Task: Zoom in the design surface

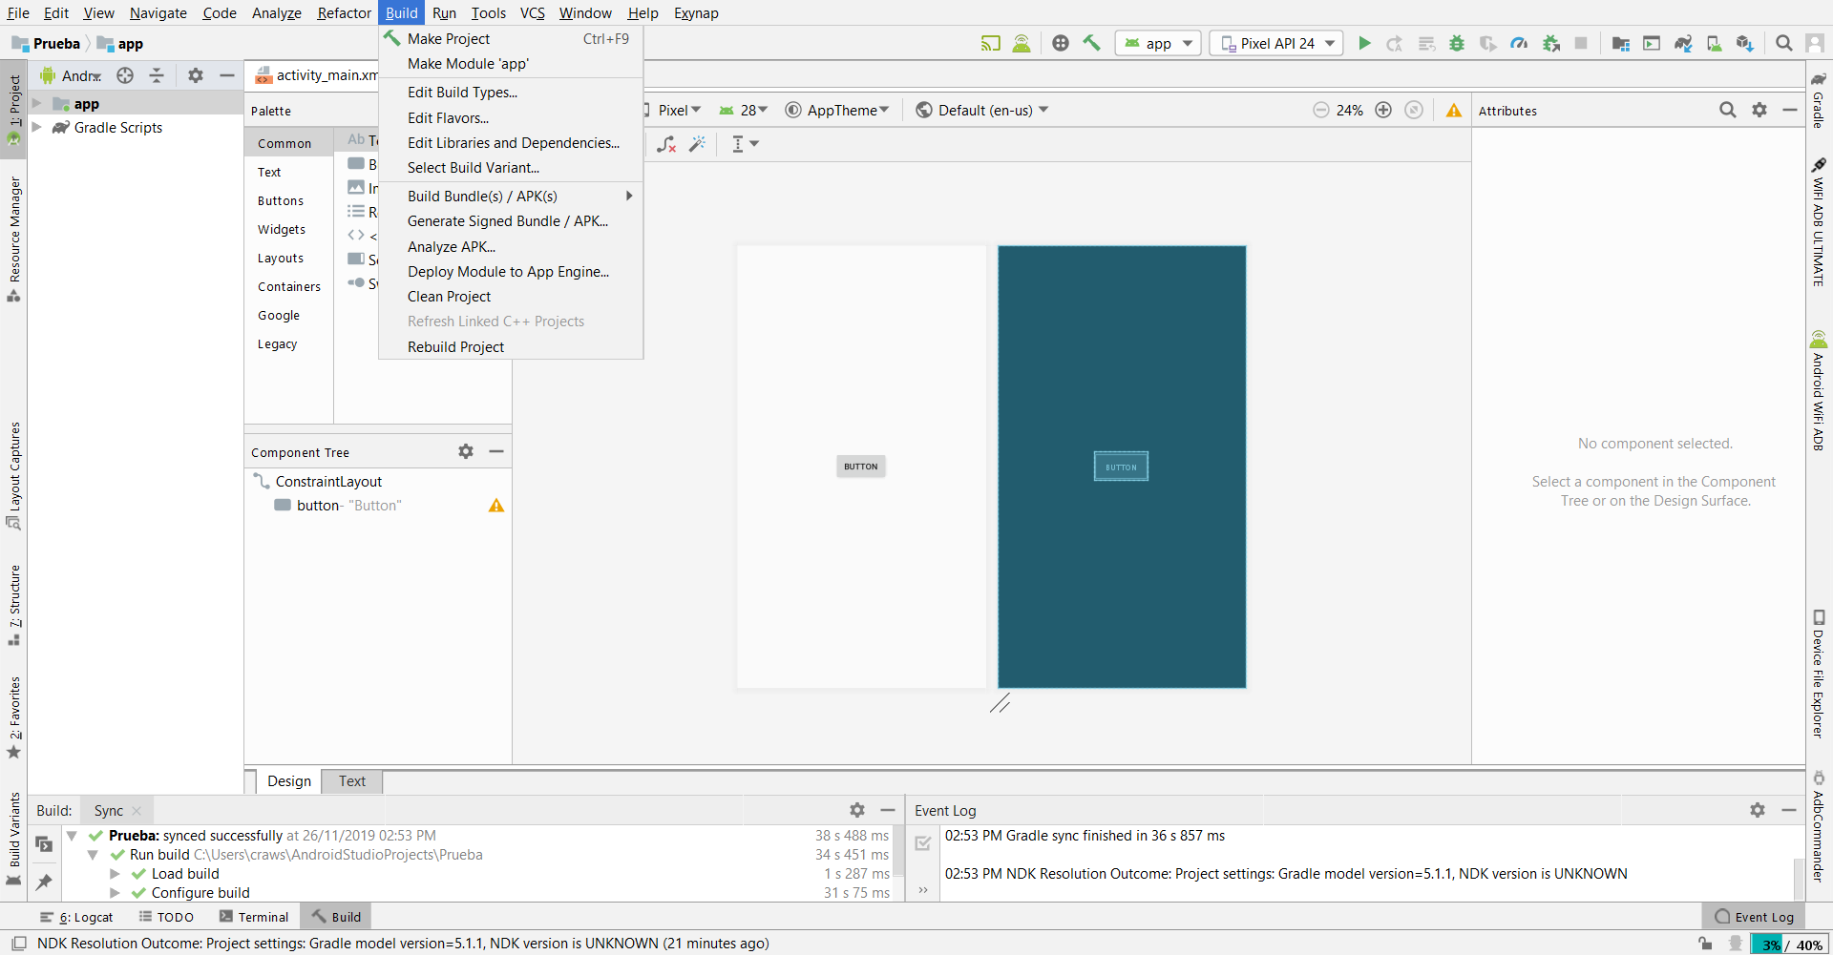Action: (x=1383, y=110)
